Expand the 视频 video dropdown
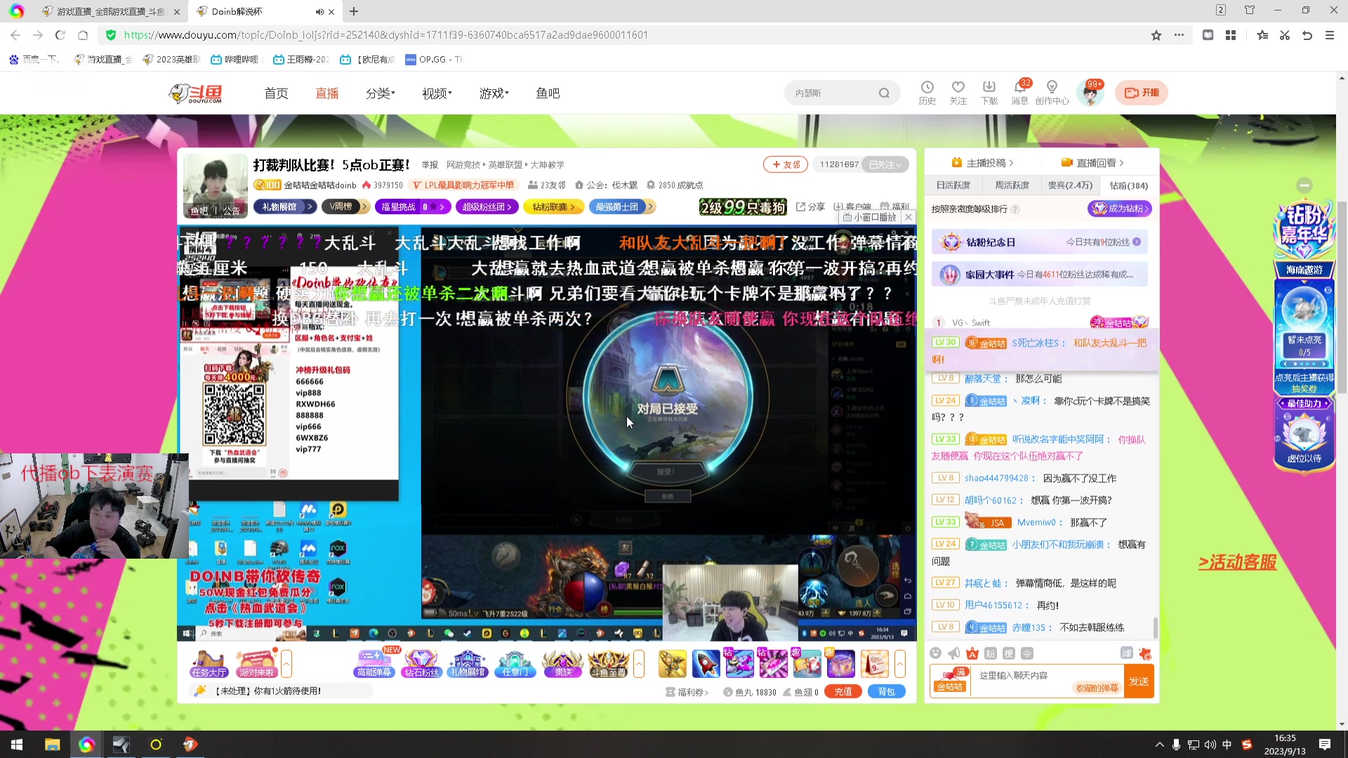The image size is (1348, 758). [x=437, y=93]
